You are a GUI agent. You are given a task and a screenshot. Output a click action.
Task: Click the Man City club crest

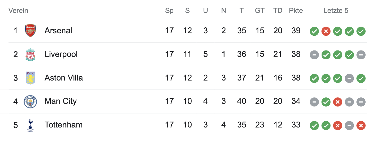tap(30, 101)
